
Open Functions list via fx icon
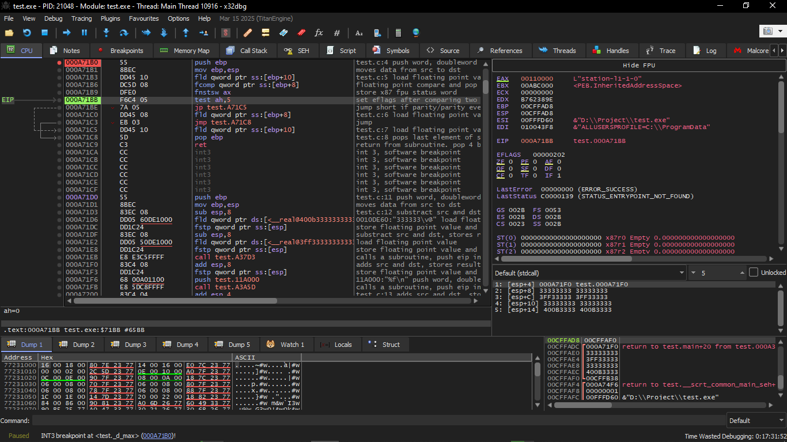tap(319, 33)
